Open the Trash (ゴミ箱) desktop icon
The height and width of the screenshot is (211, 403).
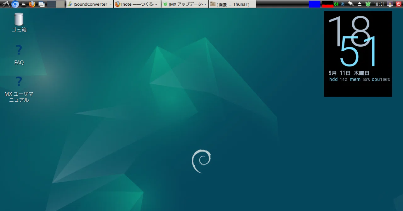pos(19,22)
